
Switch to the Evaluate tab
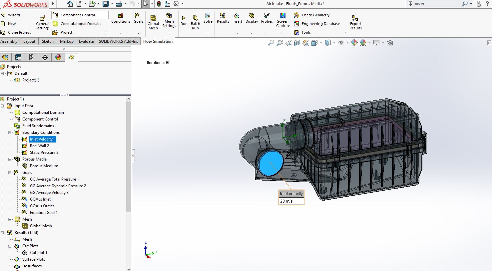point(86,41)
